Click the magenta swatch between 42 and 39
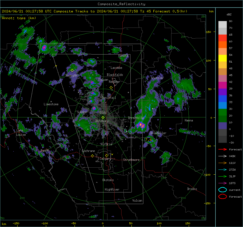 click(222, 85)
